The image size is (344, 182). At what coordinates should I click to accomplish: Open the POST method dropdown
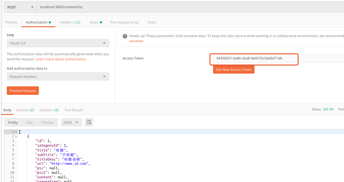click(20, 7)
